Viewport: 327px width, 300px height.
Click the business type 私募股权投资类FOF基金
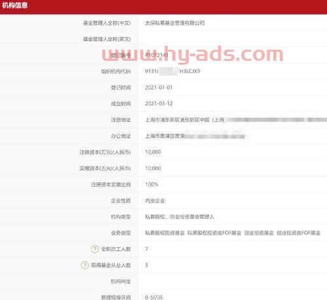pos(214,233)
